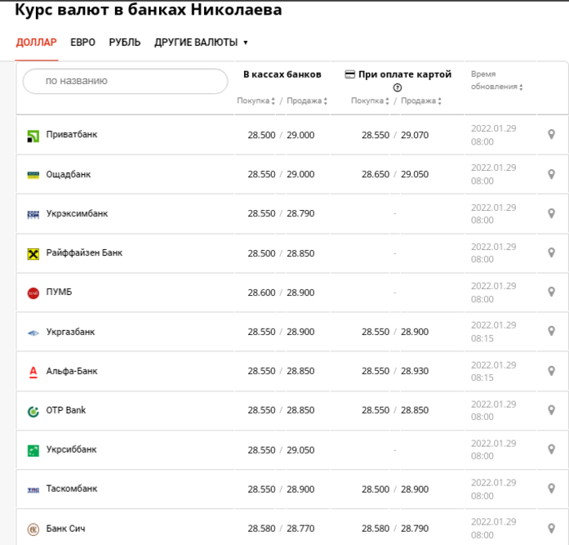Screen dimensions: 569x545
Task: Click the Райффайзен Банк logo icon
Action: (x=33, y=254)
